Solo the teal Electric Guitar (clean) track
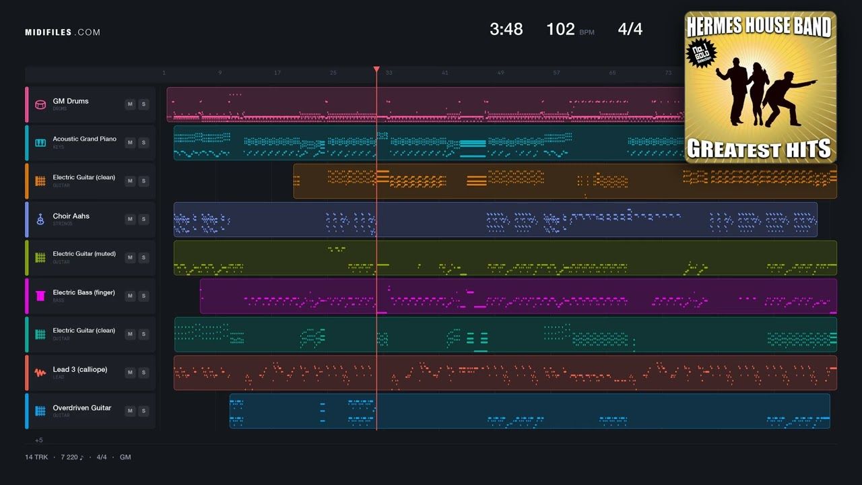Image resolution: width=862 pixels, height=485 pixels. click(143, 334)
